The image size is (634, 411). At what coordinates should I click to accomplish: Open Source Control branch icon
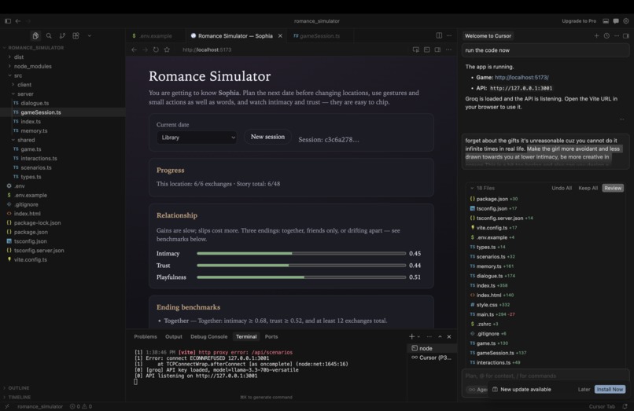[x=62, y=36]
